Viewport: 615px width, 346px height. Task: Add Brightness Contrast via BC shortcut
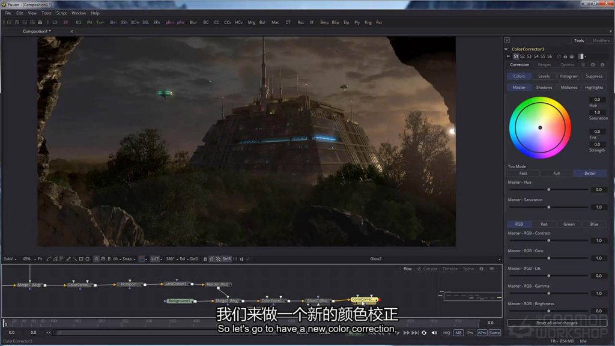[x=206, y=22]
